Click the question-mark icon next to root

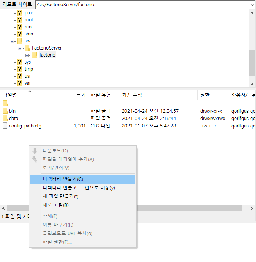click(x=20, y=20)
